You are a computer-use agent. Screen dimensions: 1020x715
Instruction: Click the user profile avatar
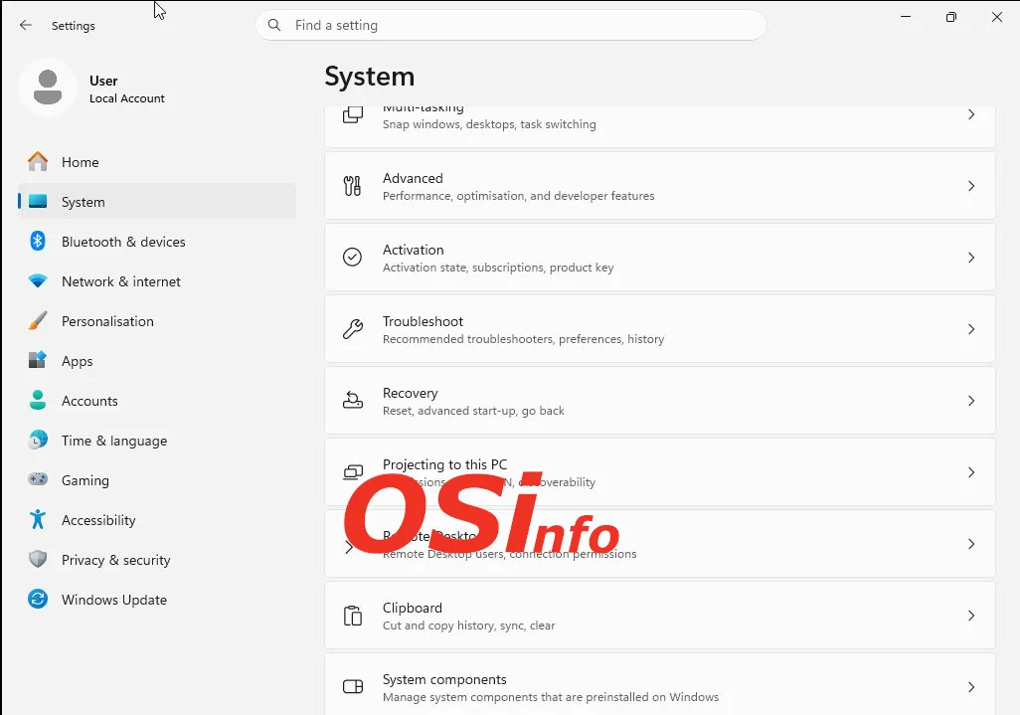(47, 88)
